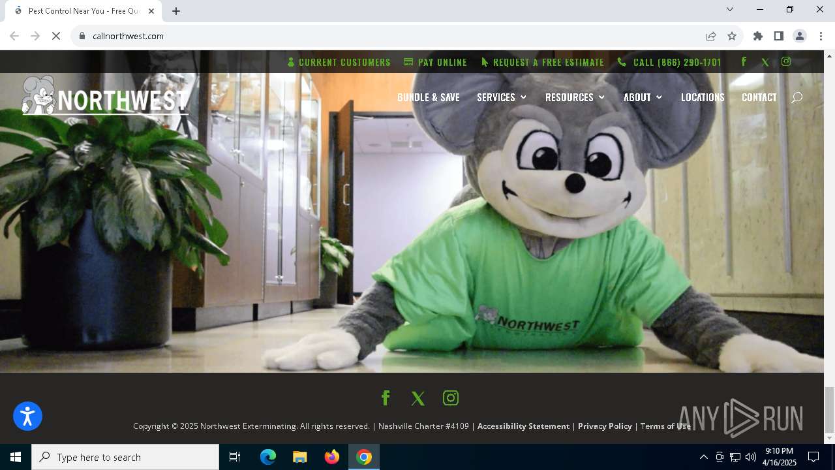Open the header Instagram icon

(786, 62)
